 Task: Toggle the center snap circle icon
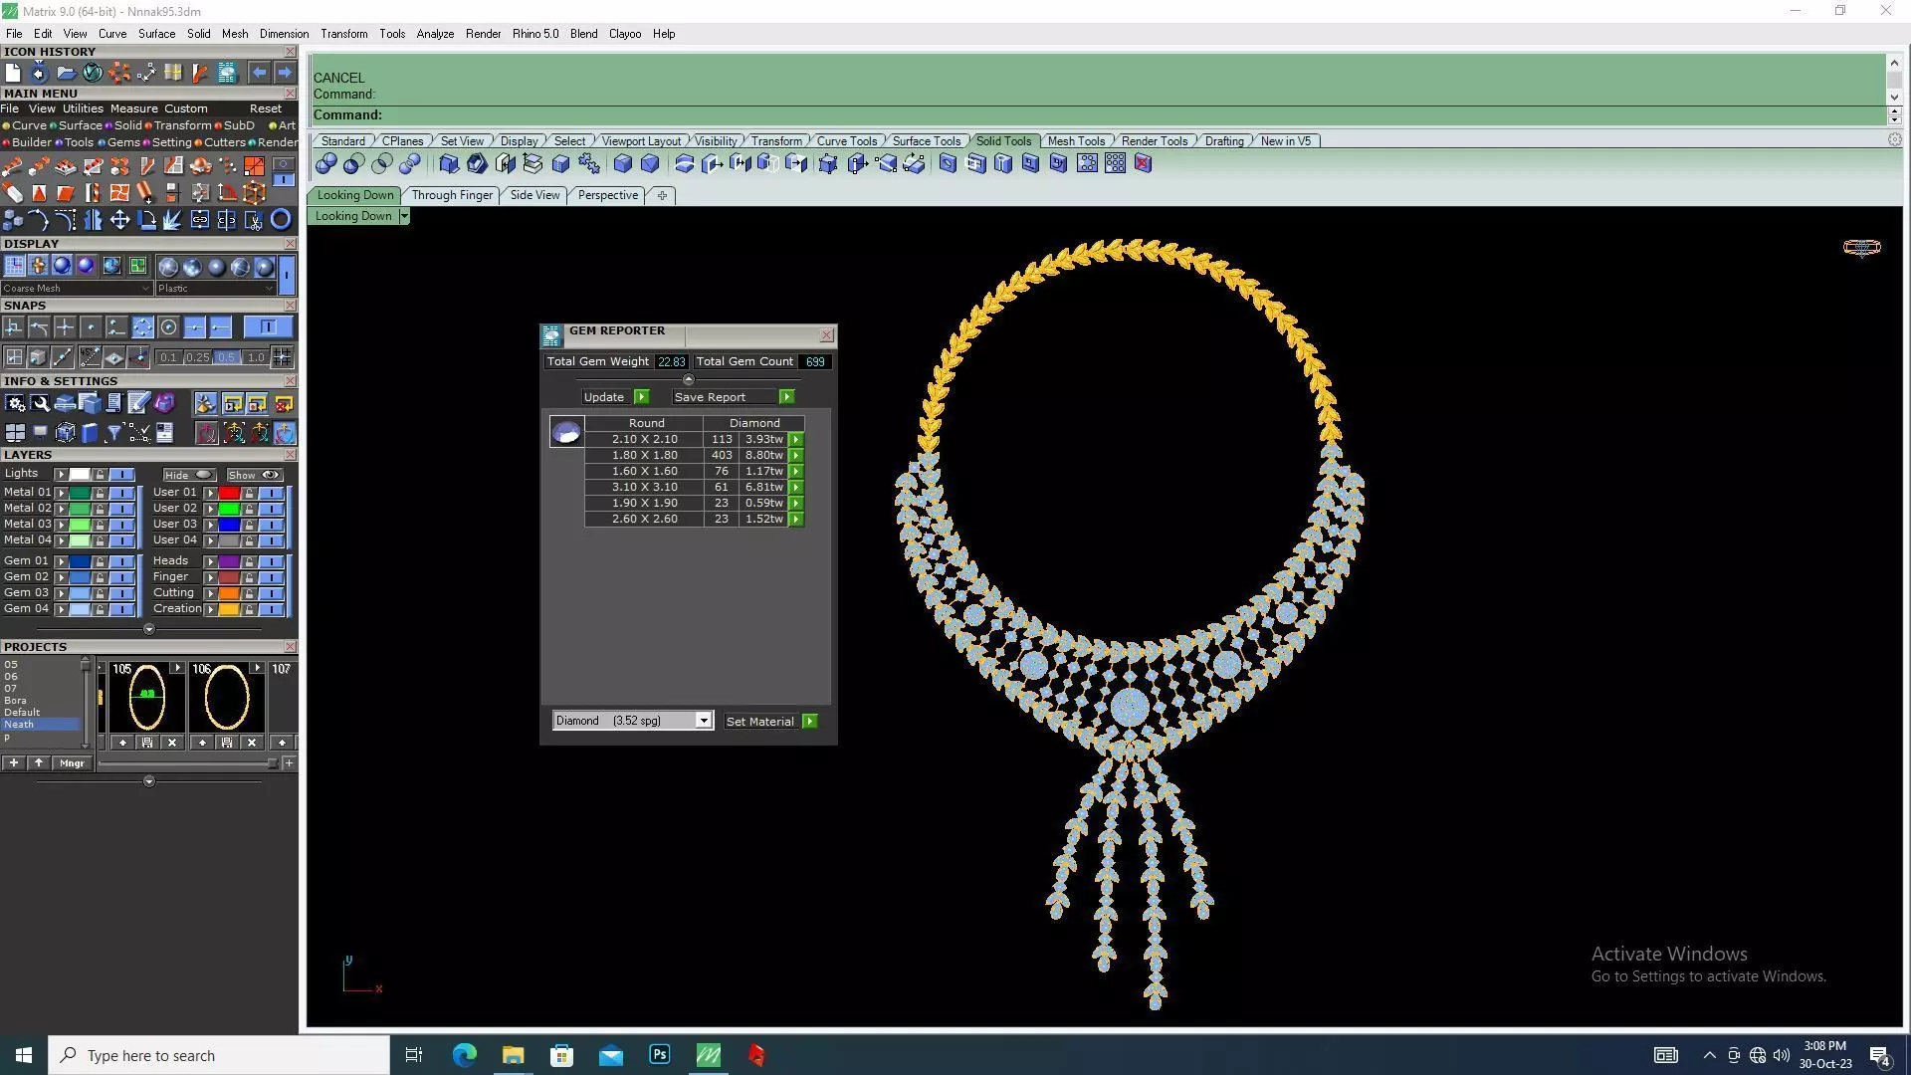[168, 327]
